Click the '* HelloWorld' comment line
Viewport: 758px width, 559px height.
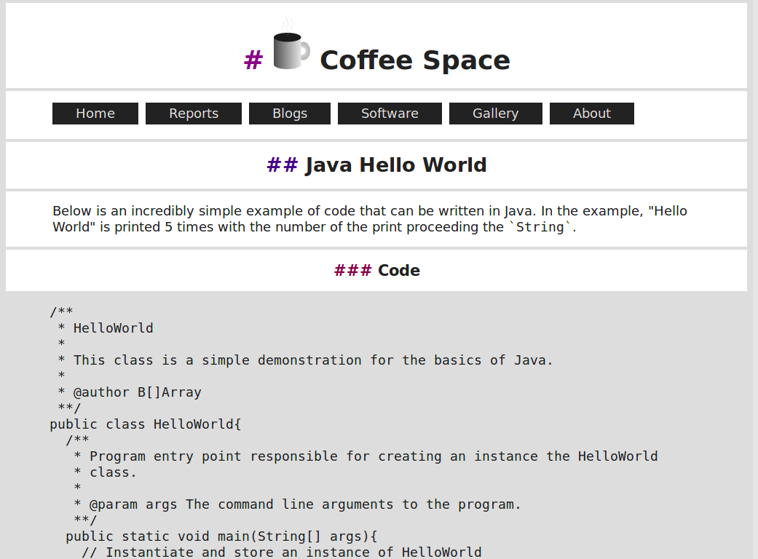coord(106,328)
